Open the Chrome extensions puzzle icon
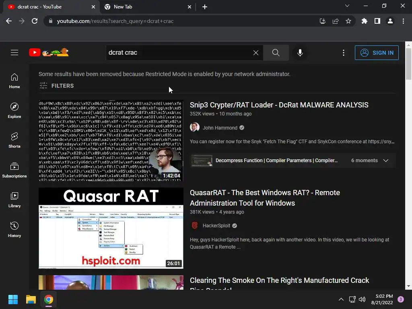Viewport: 412px width, 309px height. click(364, 21)
